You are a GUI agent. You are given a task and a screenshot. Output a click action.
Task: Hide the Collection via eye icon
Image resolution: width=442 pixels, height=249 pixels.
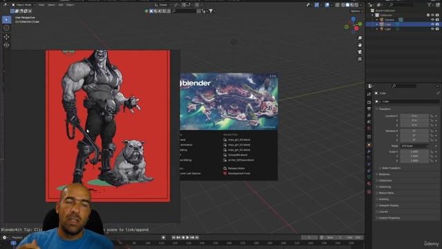tap(433, 15)
